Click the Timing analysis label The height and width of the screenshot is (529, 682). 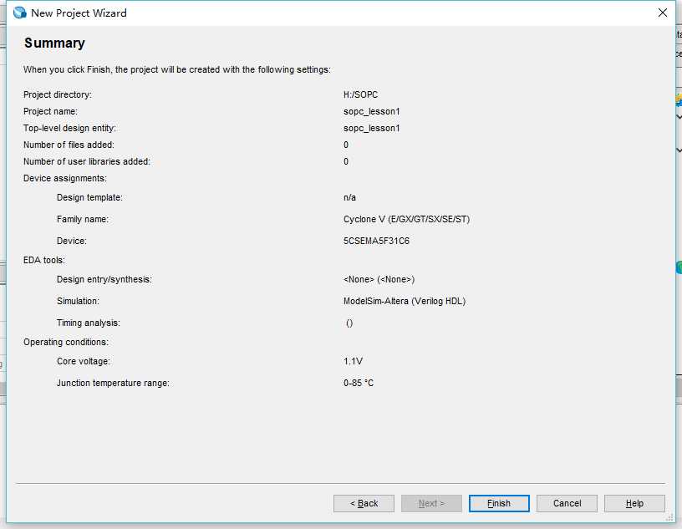(89, 323)
